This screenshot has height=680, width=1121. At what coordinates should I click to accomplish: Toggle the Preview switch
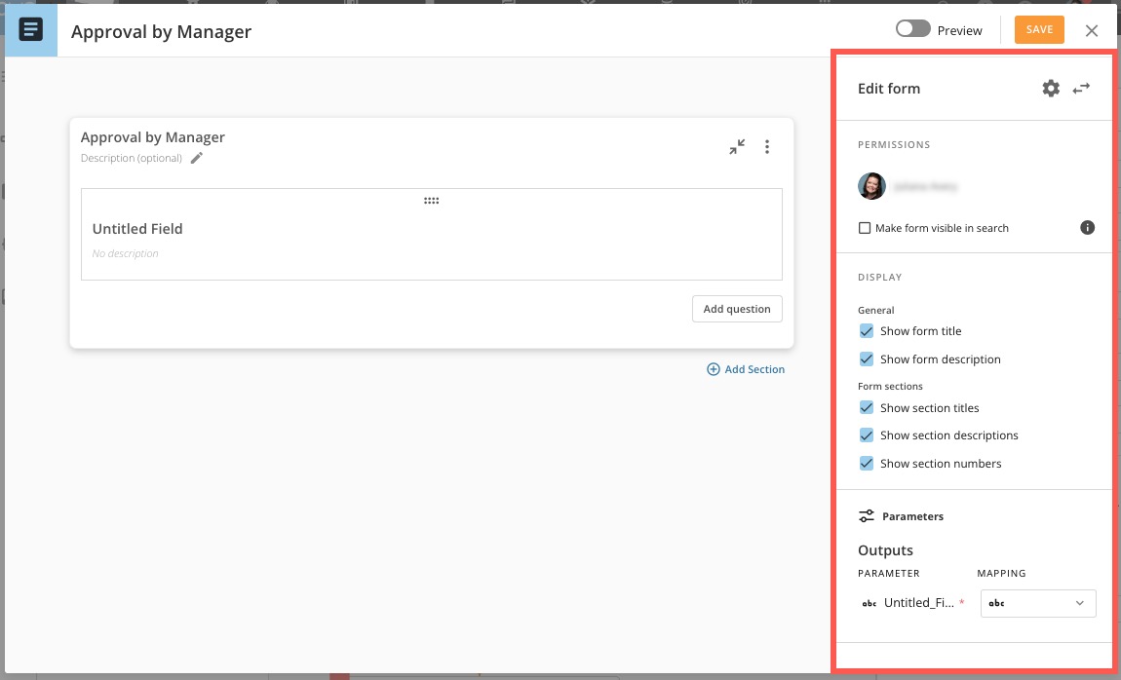pyautogui.click(x=912, y=29)
